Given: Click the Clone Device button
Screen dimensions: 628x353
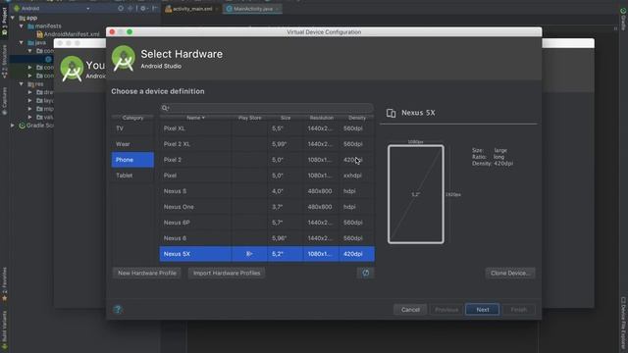Looking at the screenshot, I should pos(510,273).
